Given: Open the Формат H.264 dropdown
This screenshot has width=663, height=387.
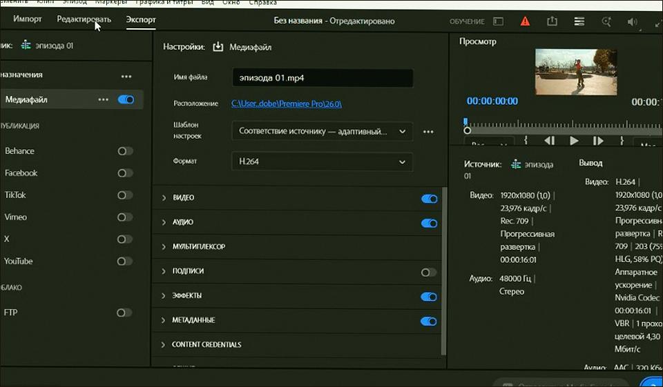Looking at the screenshot, I should (323, 162).
